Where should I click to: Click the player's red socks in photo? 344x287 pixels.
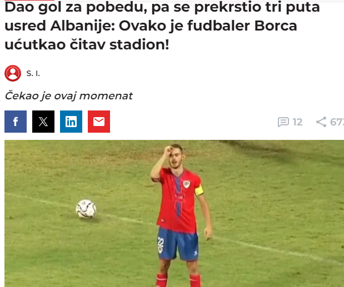pos(178,280)
